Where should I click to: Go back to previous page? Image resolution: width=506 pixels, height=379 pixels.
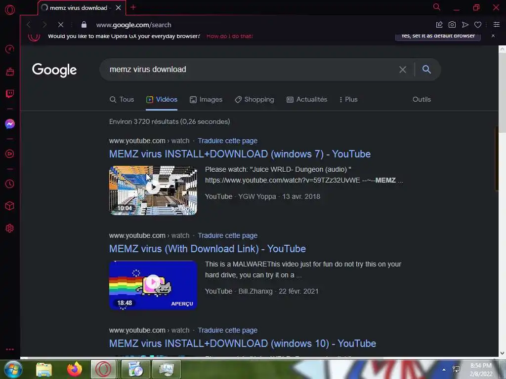[x=29, y=25]
